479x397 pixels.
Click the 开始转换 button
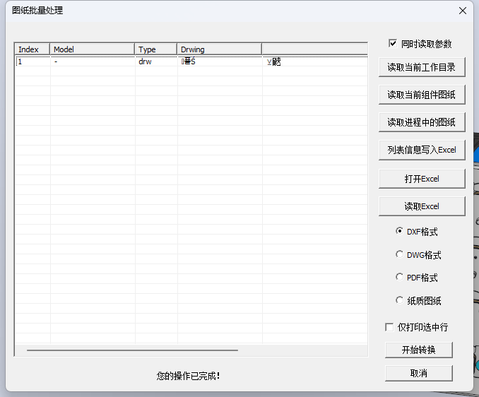pyautogui.click(x=419, y=350)
